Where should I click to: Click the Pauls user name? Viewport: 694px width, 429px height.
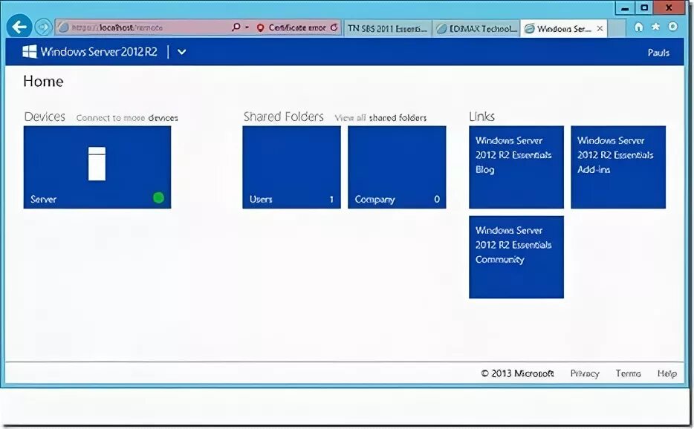click(658, 52)
